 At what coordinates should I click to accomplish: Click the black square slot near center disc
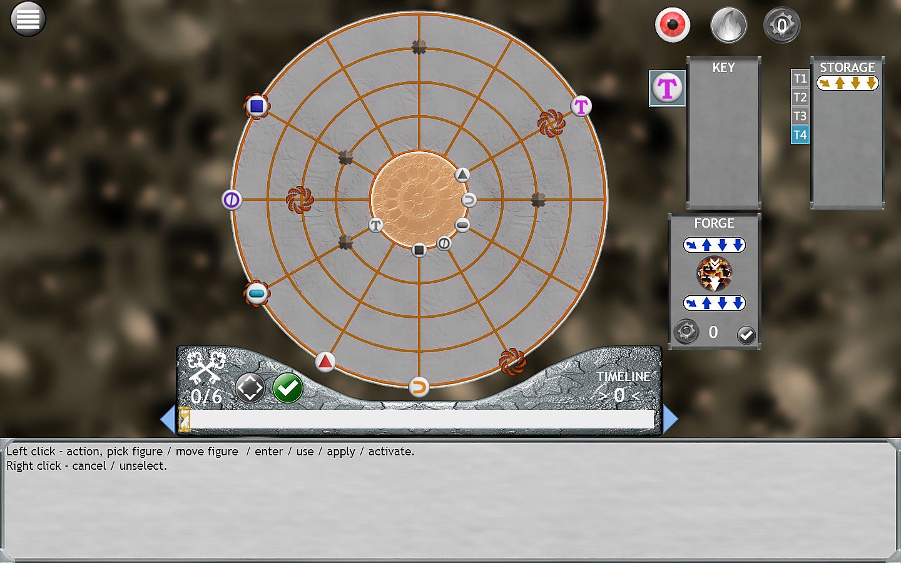419,250
